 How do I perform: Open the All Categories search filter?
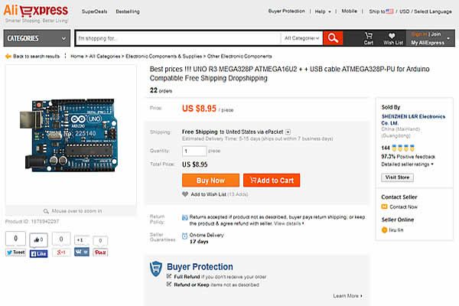point(301,38)
